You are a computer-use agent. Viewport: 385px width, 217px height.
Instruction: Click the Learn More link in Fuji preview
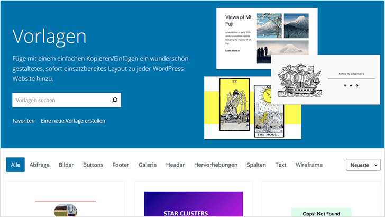[232, 51]
